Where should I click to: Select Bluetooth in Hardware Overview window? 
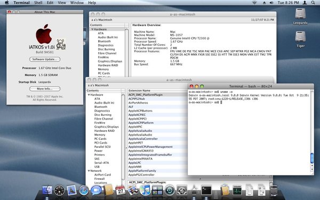point(104,41)
